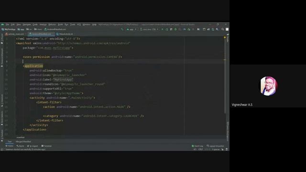
Task: Open the Event Log button
Action: [x=197, y=146]
